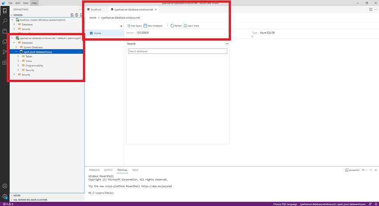This screenshot has height=206, width=379.
Task: Click the Azure Data Studio app logo
Action: (x=4, y=3)
